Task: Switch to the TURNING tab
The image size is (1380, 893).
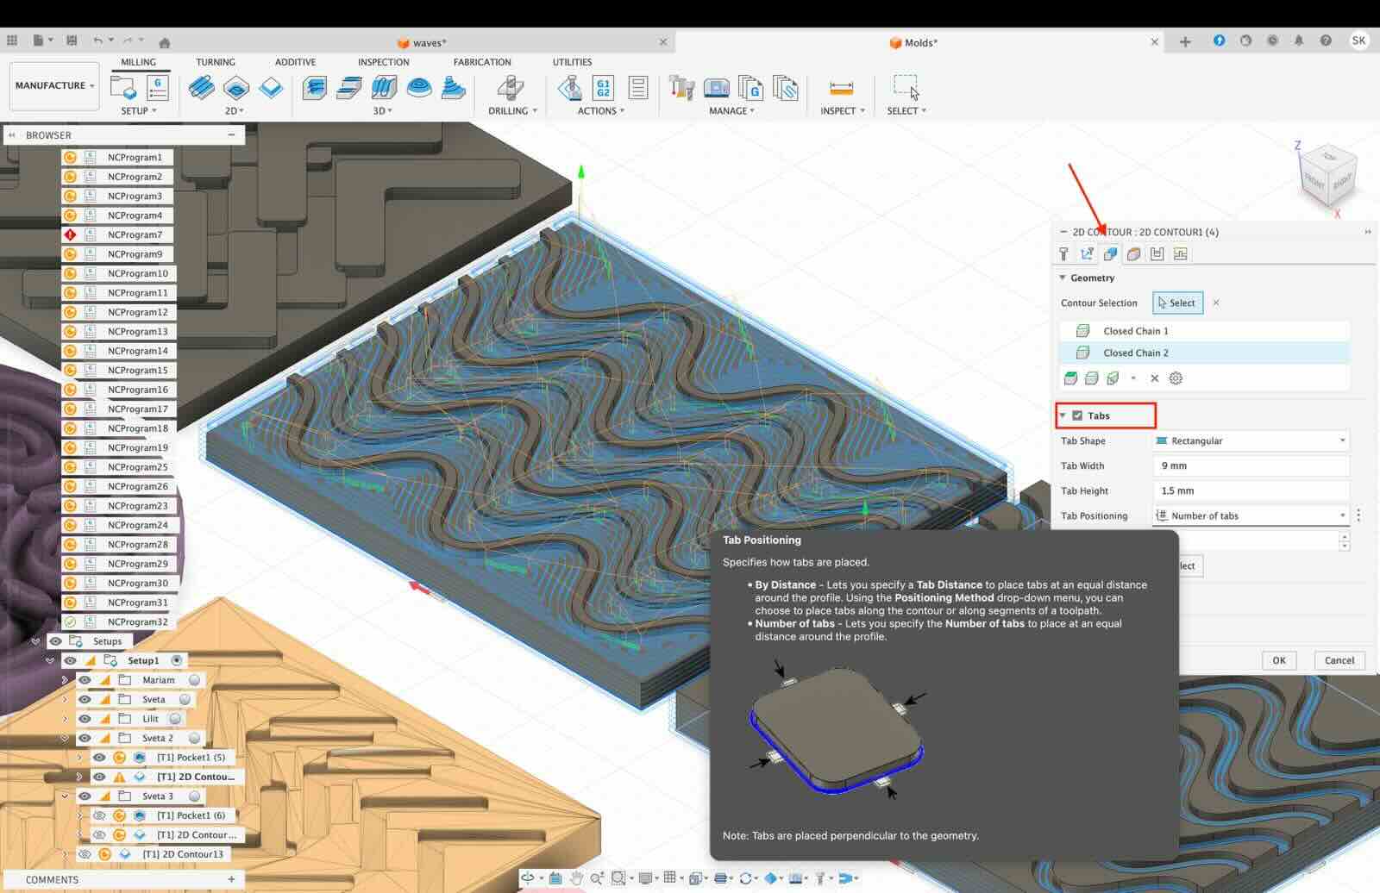Action: point(215,62)
